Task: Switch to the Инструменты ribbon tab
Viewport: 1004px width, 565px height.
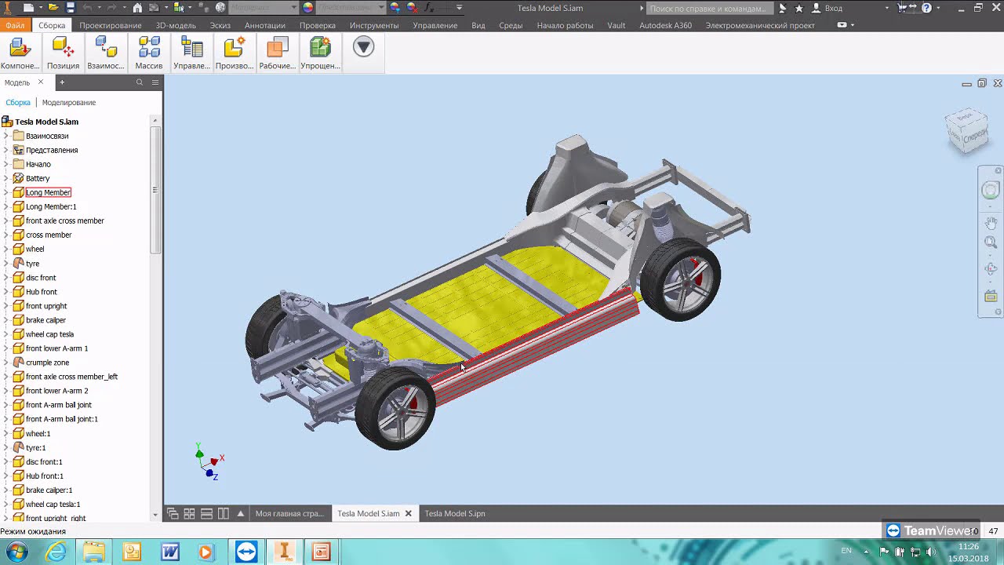Action: point(374,25)
